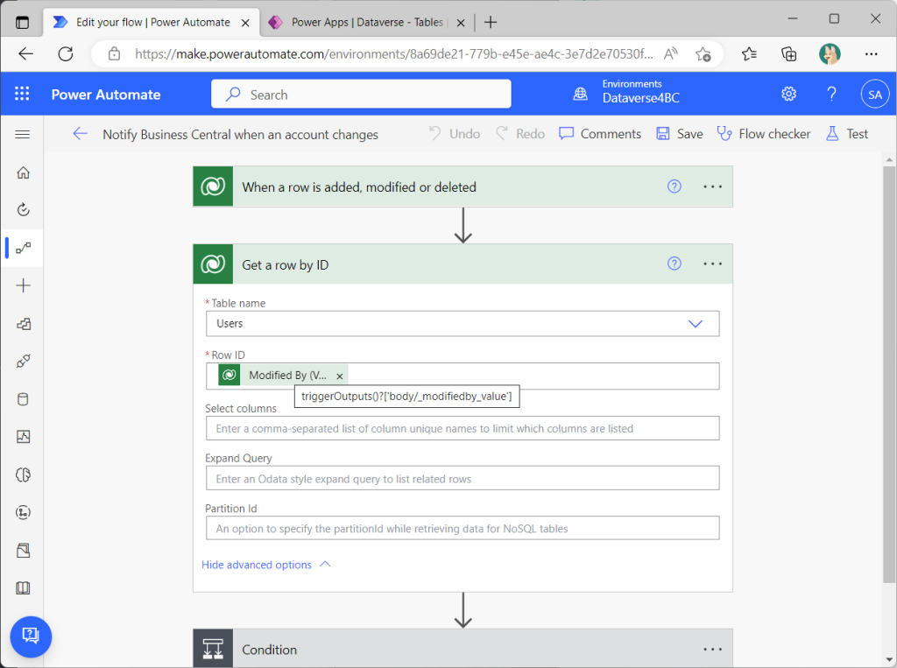Image resolution: width=897 pixels, height=668 pixels.
Task: Click the Create plus sidebar icon
Action: coord(23,285)
